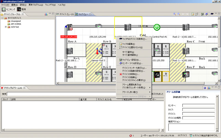Choose アラーム履歴を表示 from context menu
221x138 pixels.
coord(134,85)
